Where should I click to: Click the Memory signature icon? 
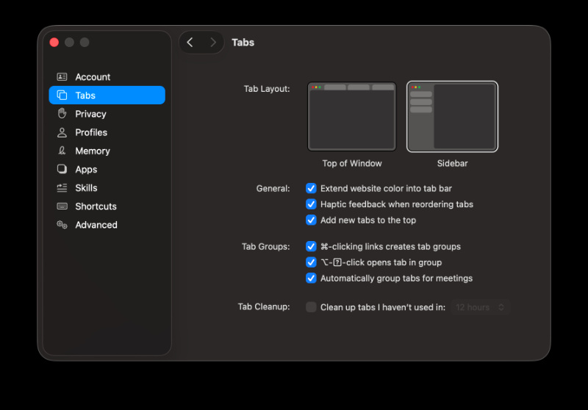(62, 151)
